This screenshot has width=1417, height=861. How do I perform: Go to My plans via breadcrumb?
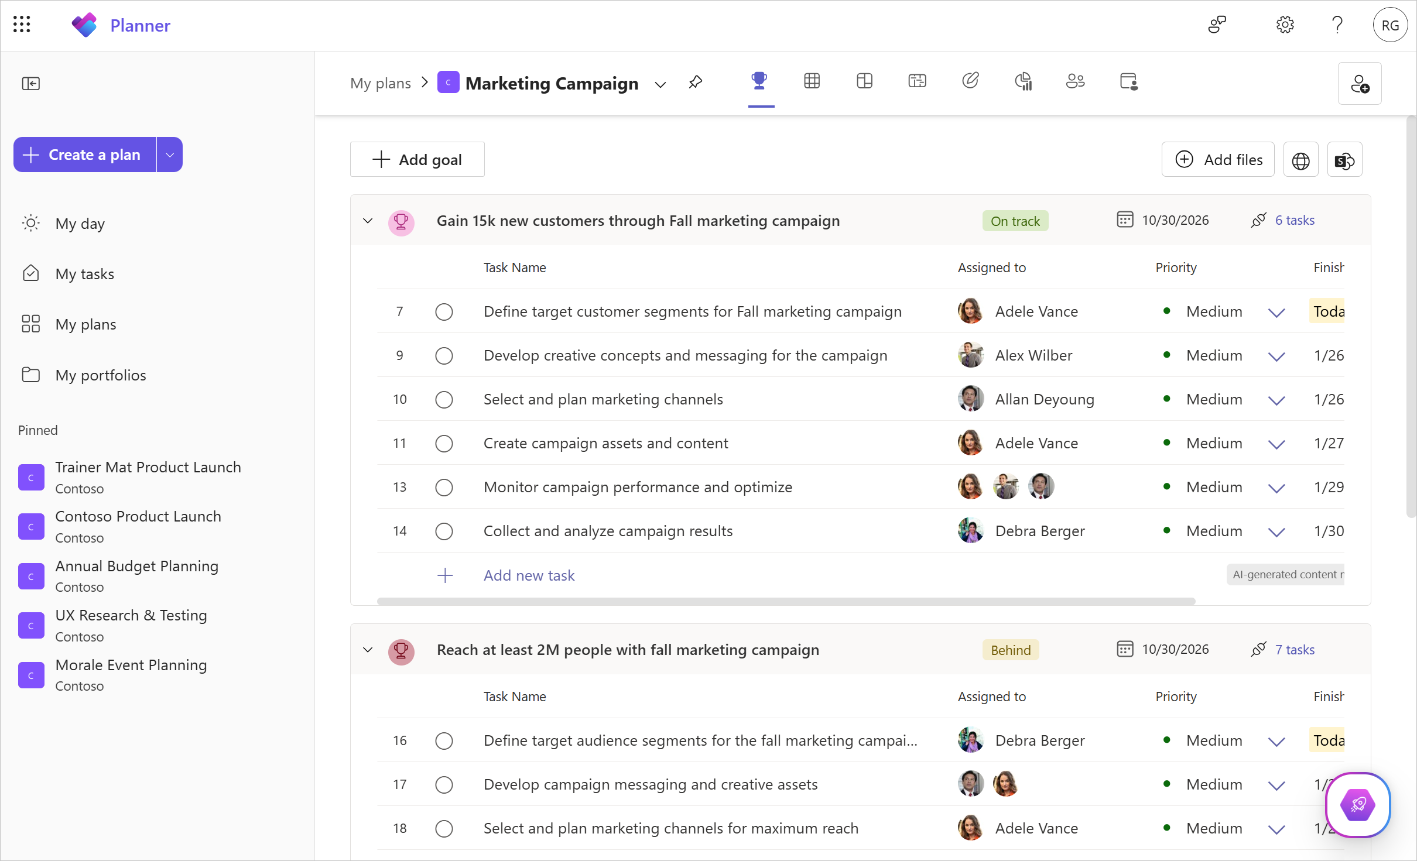click(381, 83)
